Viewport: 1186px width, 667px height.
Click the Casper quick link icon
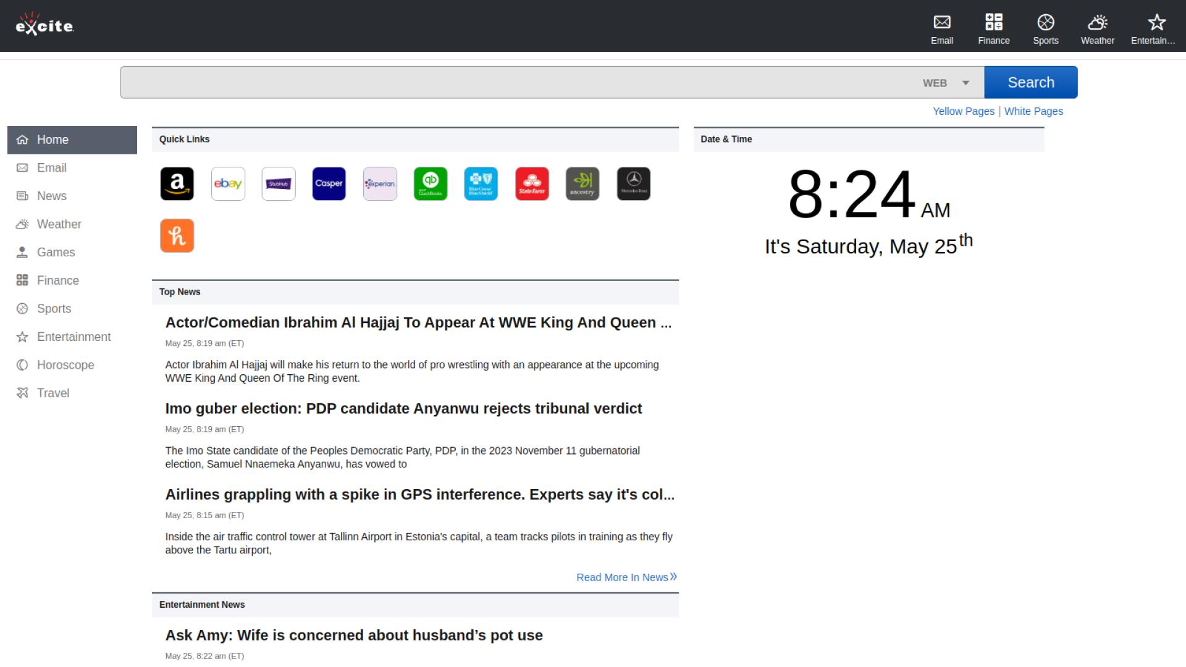click(x=329, y=183)
